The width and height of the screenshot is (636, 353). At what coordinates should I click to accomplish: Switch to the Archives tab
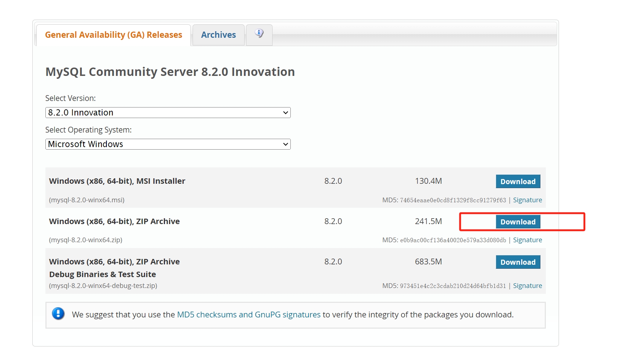[218, 35]
